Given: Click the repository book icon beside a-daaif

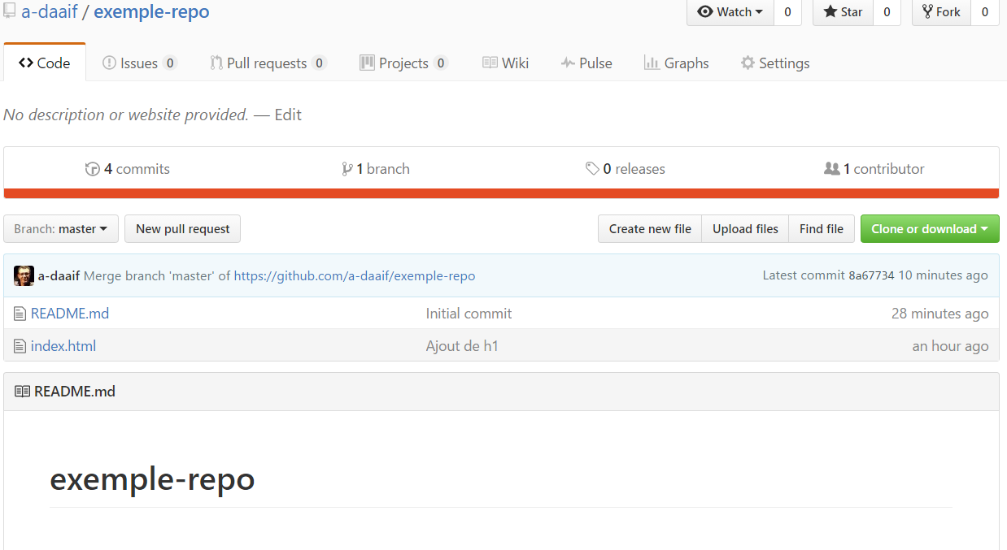Looking at the screenshot, I should tap(10, 11).
